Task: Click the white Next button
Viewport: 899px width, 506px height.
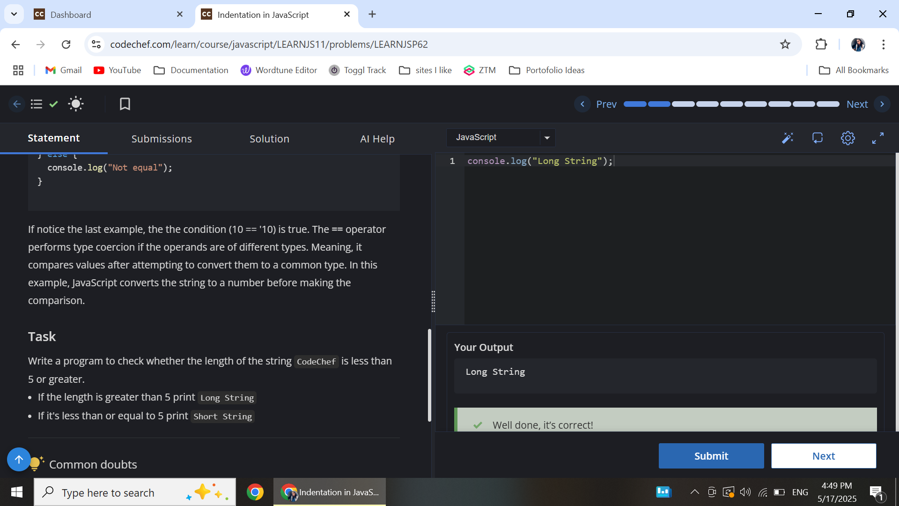Action: point(823,456)
